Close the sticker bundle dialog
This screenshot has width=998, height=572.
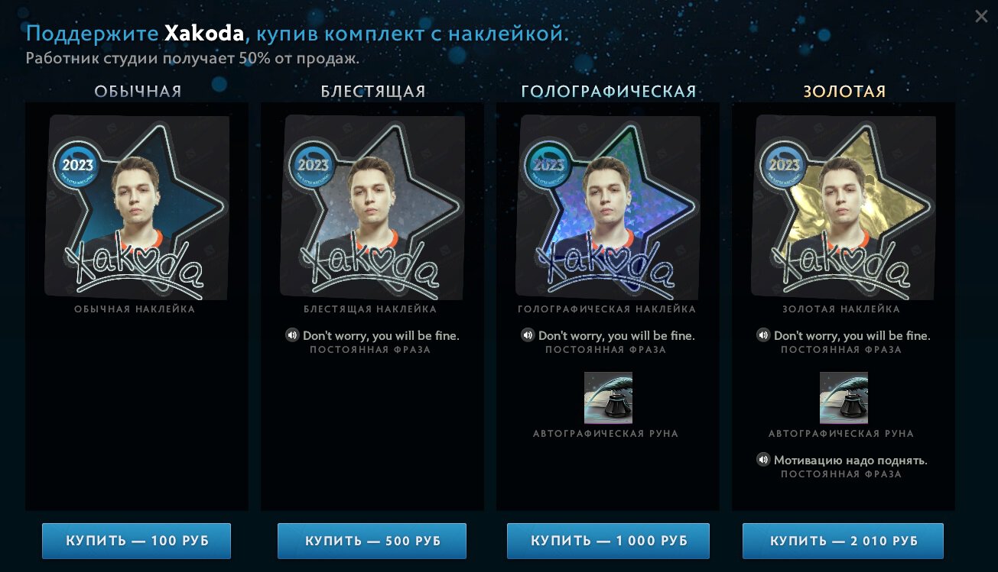[981, 17]
